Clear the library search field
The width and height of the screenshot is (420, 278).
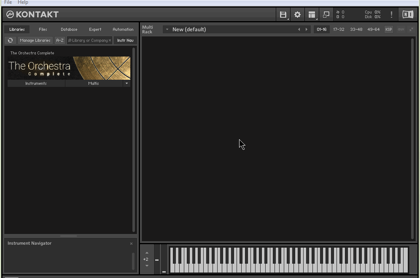pyautogui.click(x=110, y=40)
